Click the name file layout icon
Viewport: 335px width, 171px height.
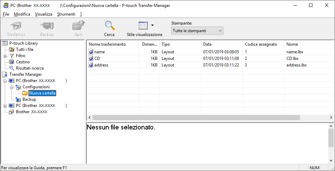[91, 52]
